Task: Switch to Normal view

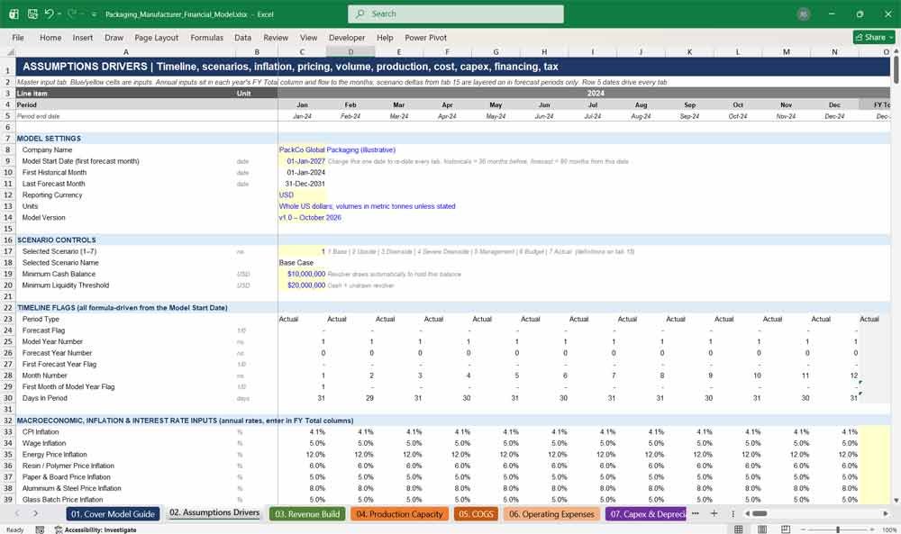Action: 739,529
